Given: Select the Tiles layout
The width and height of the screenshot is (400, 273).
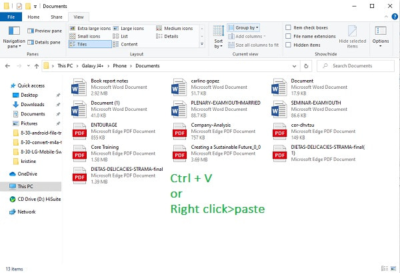Looking at the screenshot, I should coord(90,44).
